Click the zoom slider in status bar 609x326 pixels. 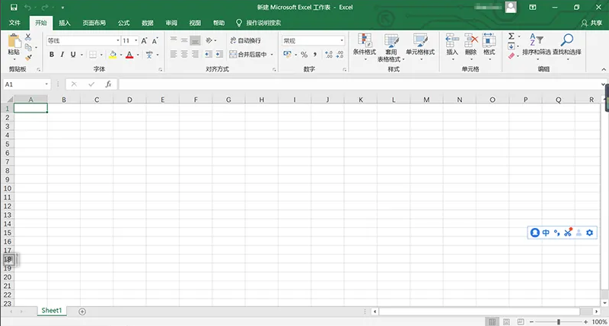click(x=559, y=321)
